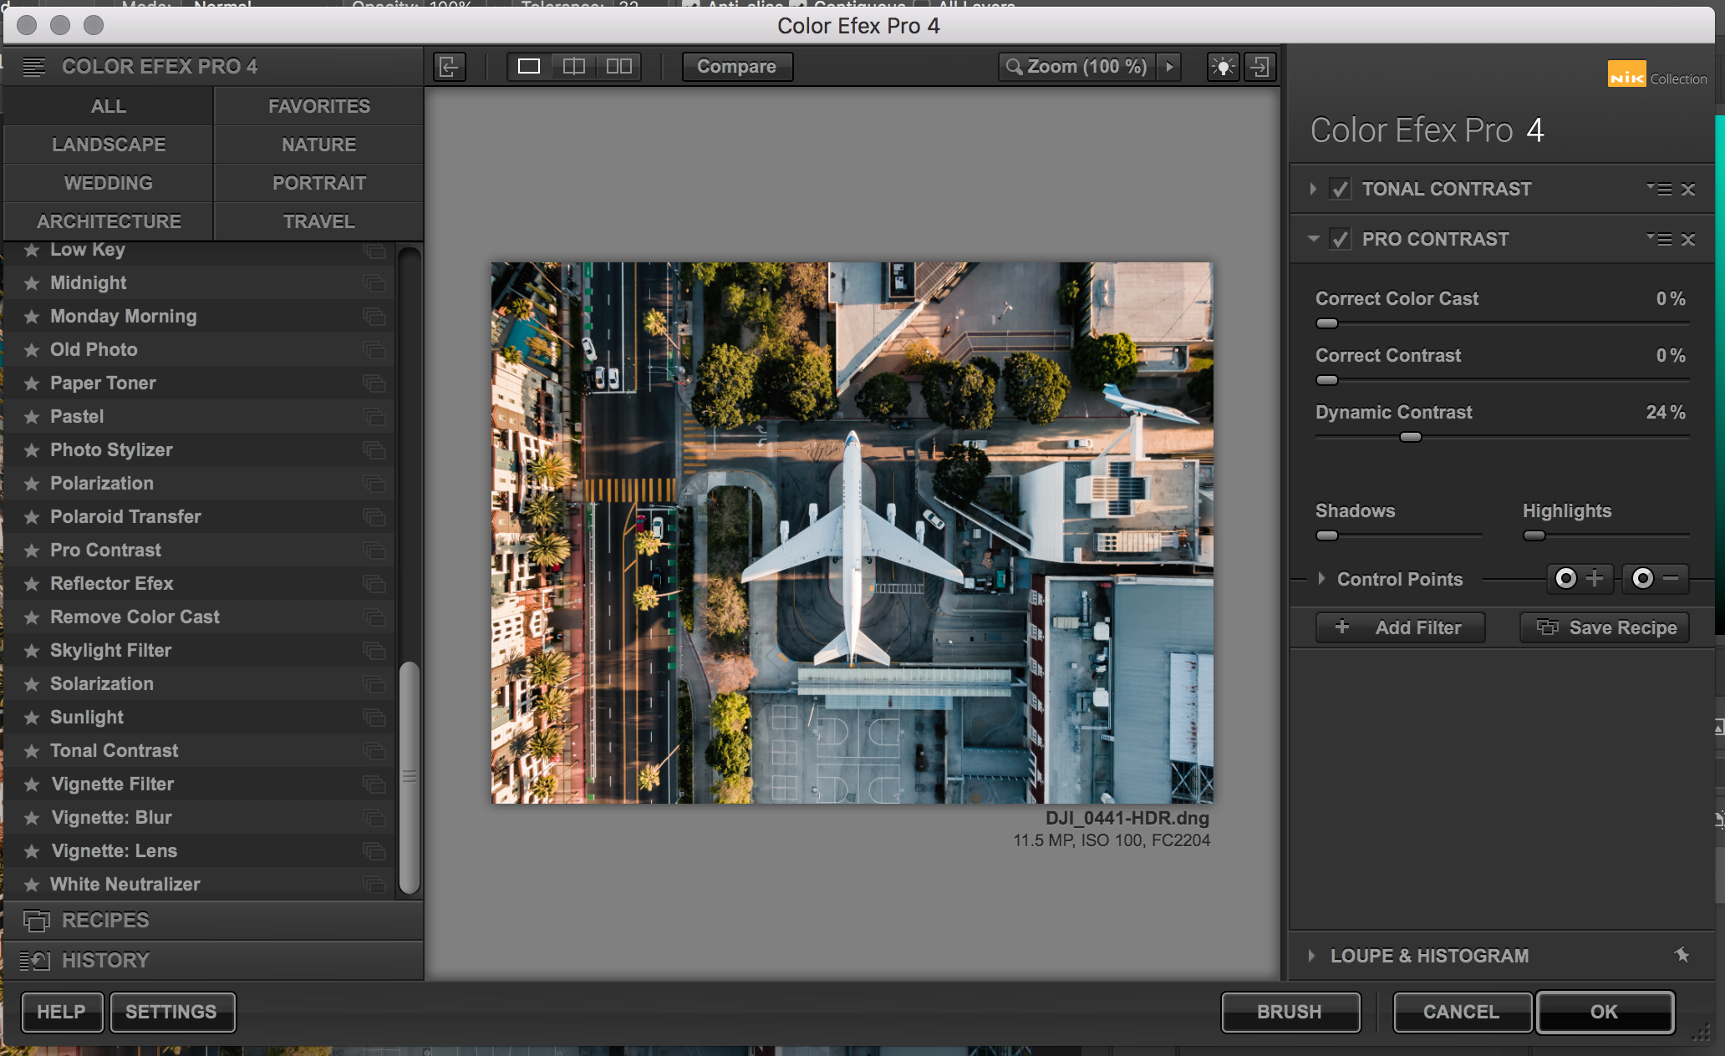
Task: Switch to the Landscape category tab
Action: coord(109,145)
